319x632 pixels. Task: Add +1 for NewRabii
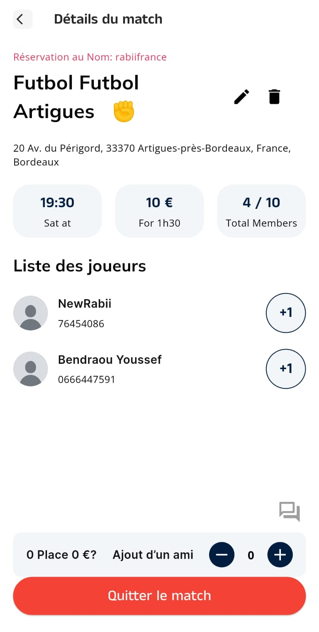pyautogui.click(x=286, y=313)
